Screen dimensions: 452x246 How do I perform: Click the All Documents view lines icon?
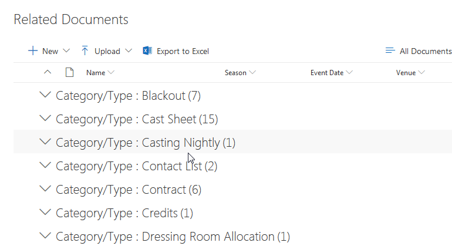(x=390, y=51)
